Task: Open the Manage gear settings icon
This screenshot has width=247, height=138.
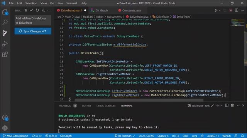Action: [x=5, y=128]
